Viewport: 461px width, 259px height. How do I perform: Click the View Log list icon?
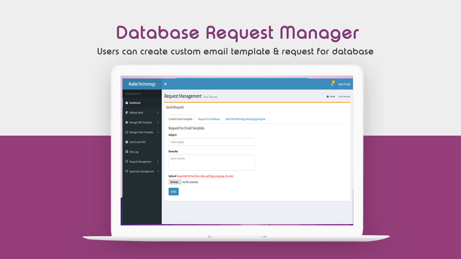pos(126,152)
